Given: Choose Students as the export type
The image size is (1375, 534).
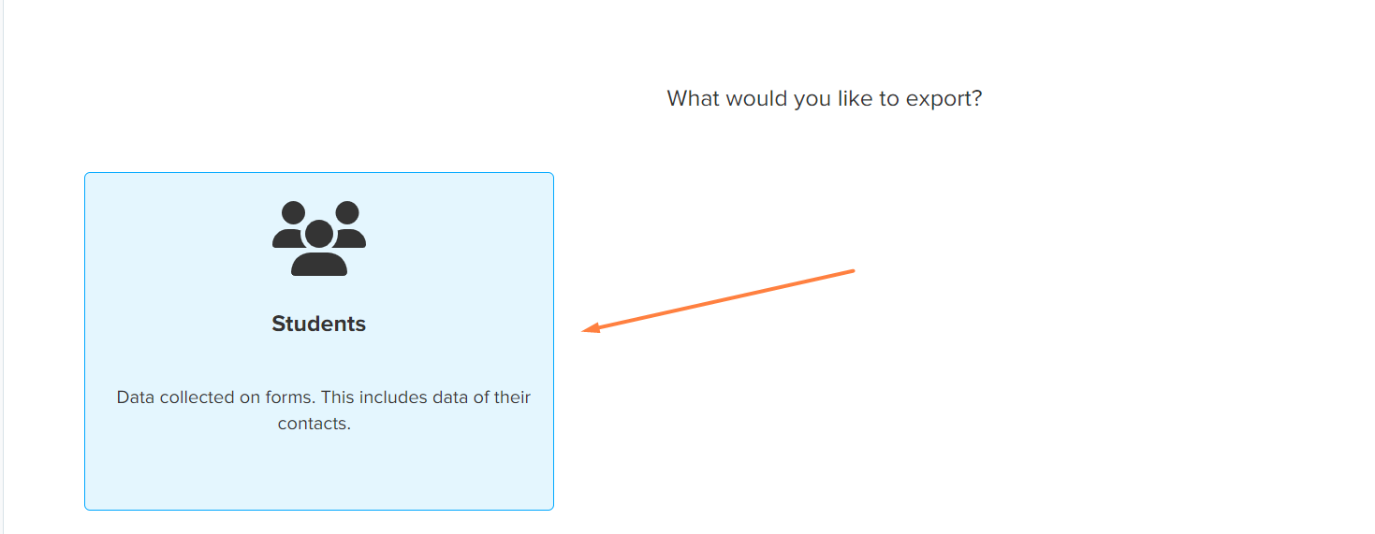Looking at the screenshot, I should click(319, 341).
